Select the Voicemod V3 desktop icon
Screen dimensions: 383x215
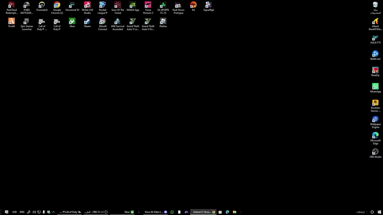pos(72,7)
